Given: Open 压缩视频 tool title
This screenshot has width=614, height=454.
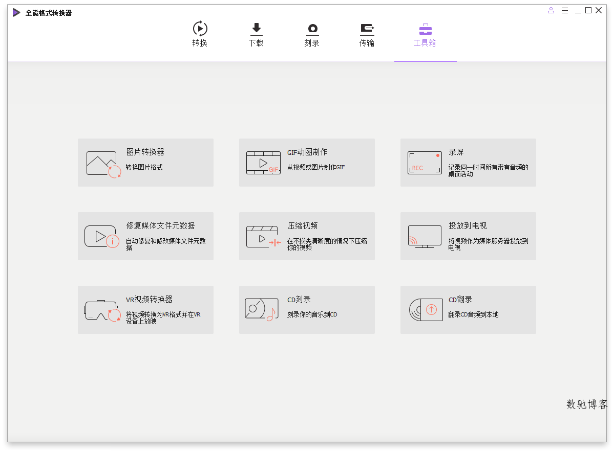Looking at the screenshot, I should click(303, 225).
